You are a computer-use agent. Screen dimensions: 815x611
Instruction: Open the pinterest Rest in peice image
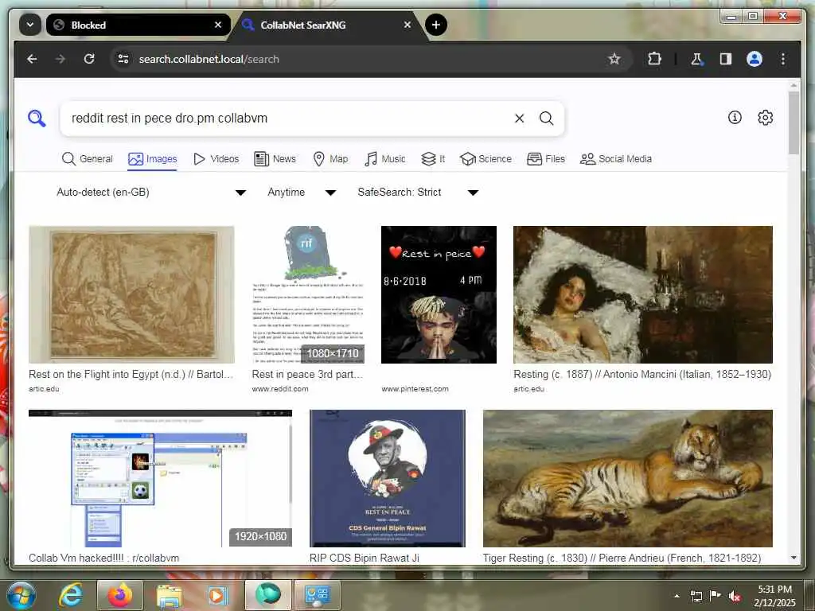pos(439,294)
